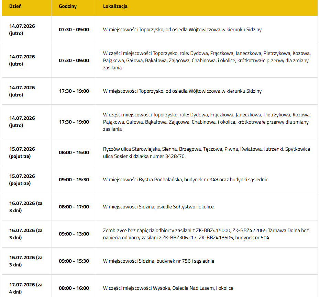Select first Toporzysko Wójtowiczowa location text
The height and width of the screenshot is (297, 320).
[182, 30]
